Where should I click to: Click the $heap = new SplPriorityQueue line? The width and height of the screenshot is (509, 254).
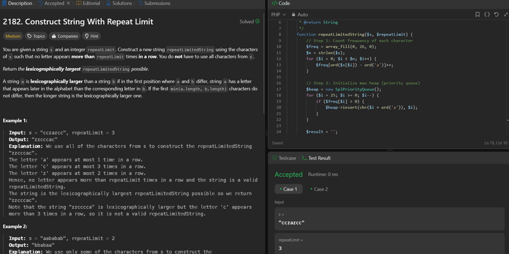point(344,89)
